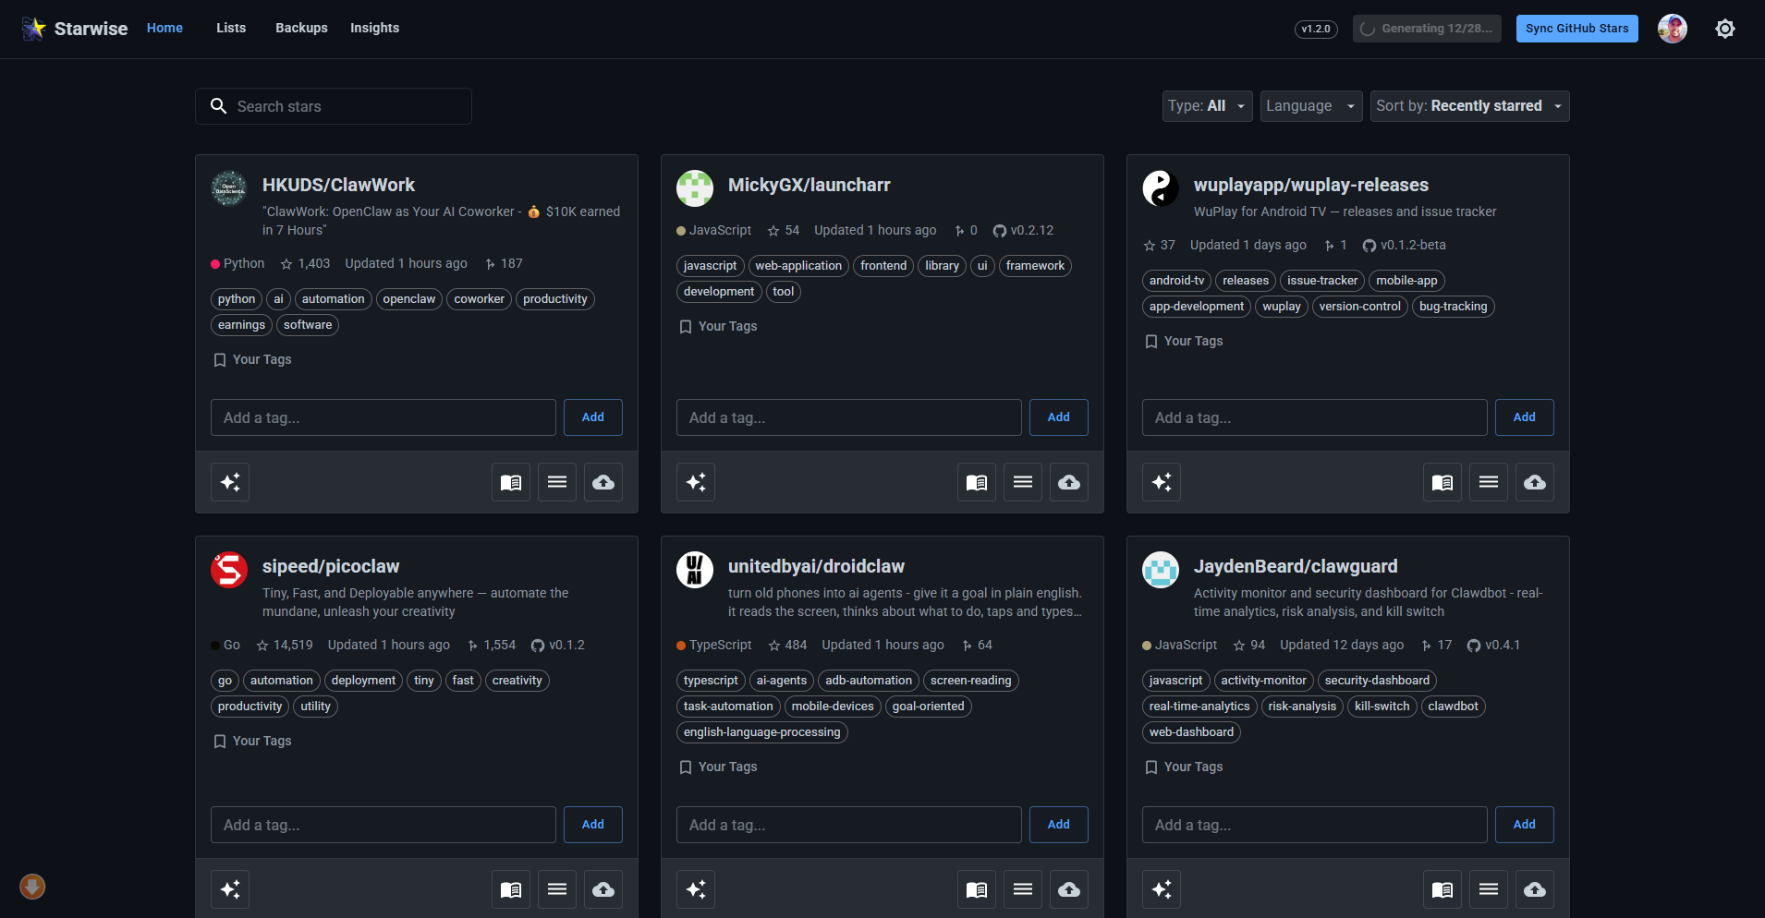Viewport: 1765px width, 918px height.
Task: Click the AI sparkle icon on HKUDS/ClawWork card
Action: point(230,482)
